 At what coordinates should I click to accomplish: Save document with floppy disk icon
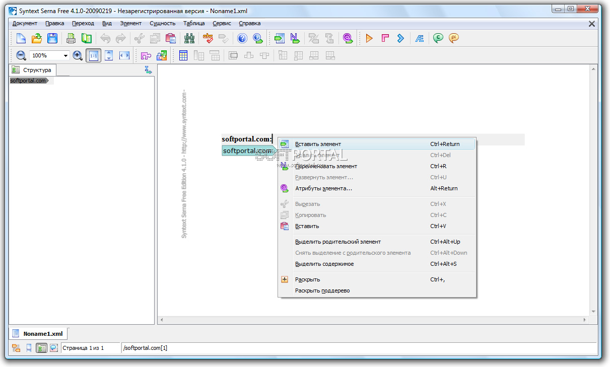click(x=52, y=38)
